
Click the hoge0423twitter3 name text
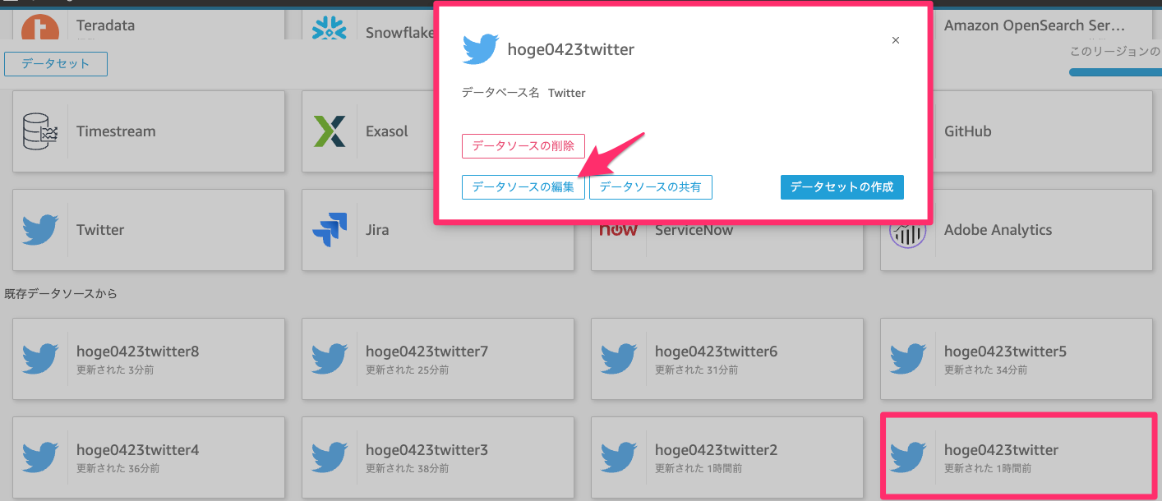(x=427, y=450)
